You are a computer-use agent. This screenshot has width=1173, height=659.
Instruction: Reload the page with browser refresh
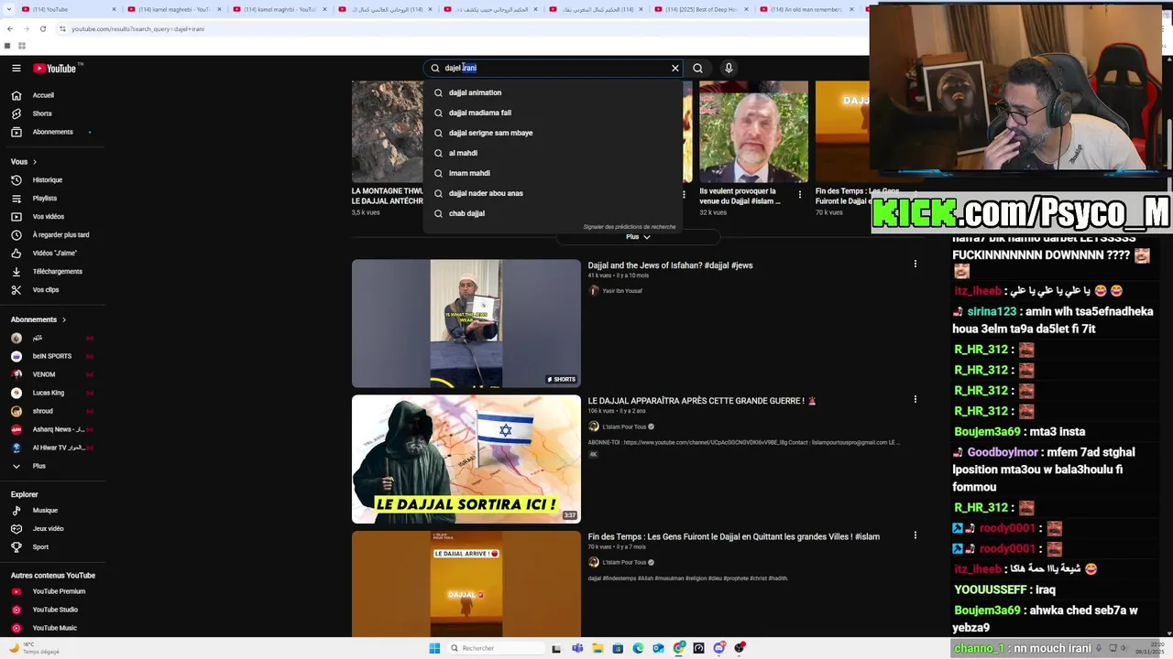[42, 28]
